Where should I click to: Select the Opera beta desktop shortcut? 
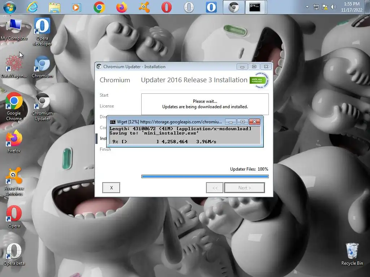(14, 254)
